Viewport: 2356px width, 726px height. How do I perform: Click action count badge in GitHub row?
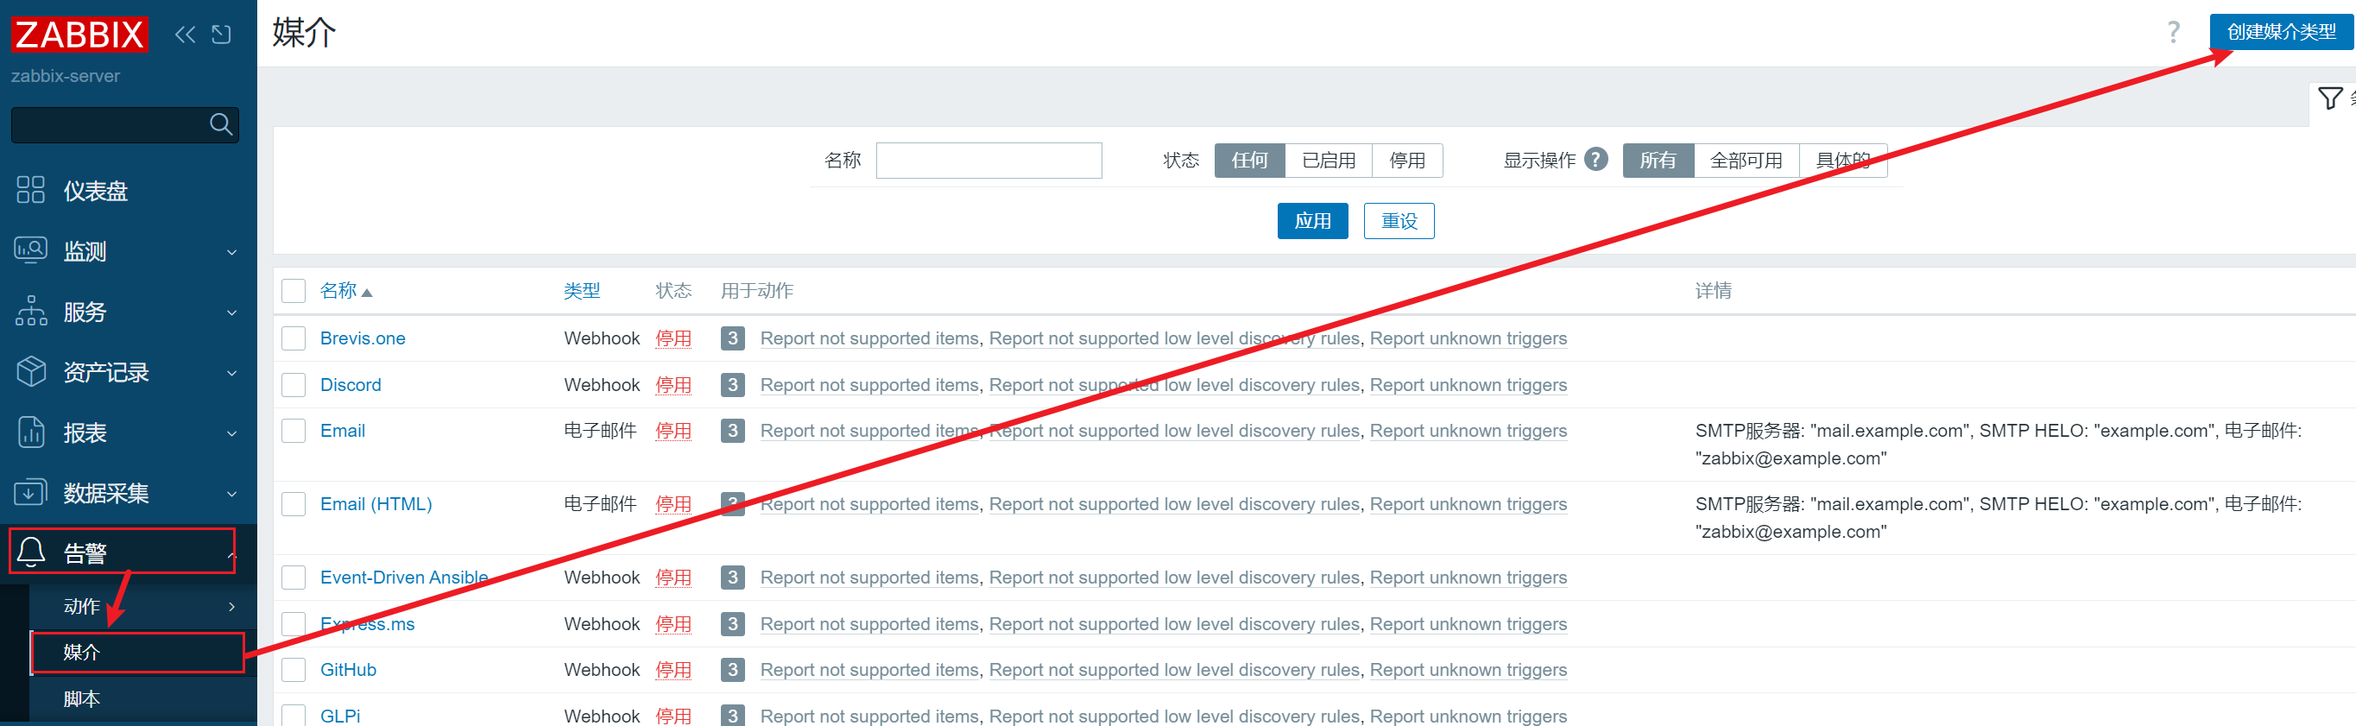[733, 670]
